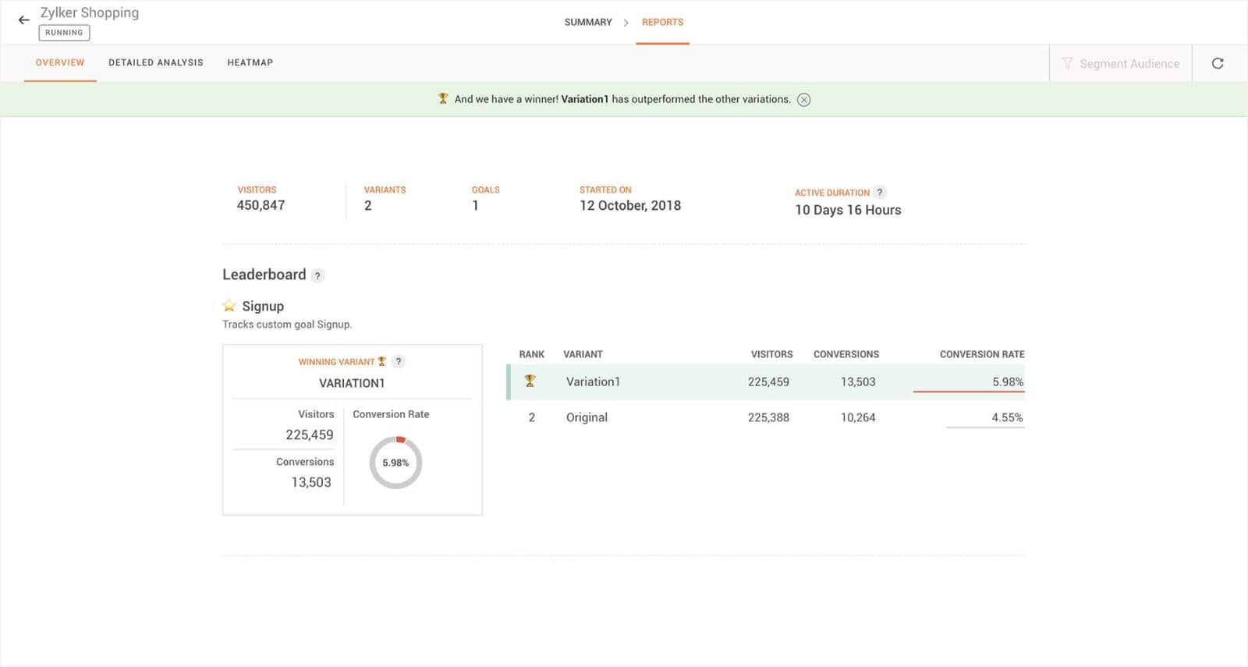Click the trophy icon in Variation1 row
This screenshot has height=667, width=1248.
pos(530,381)
